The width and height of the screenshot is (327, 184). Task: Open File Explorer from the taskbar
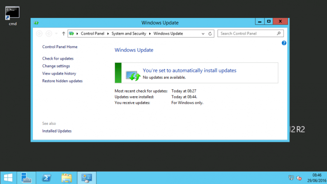(66, 178)
